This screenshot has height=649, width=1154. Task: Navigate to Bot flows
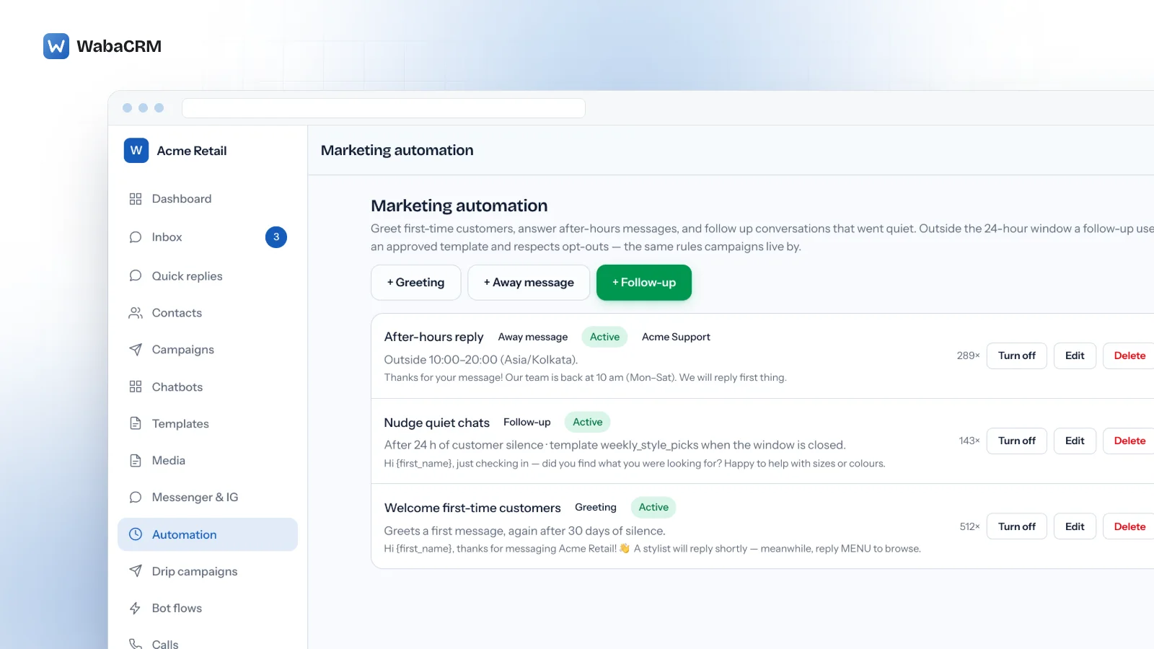point(208,609)
